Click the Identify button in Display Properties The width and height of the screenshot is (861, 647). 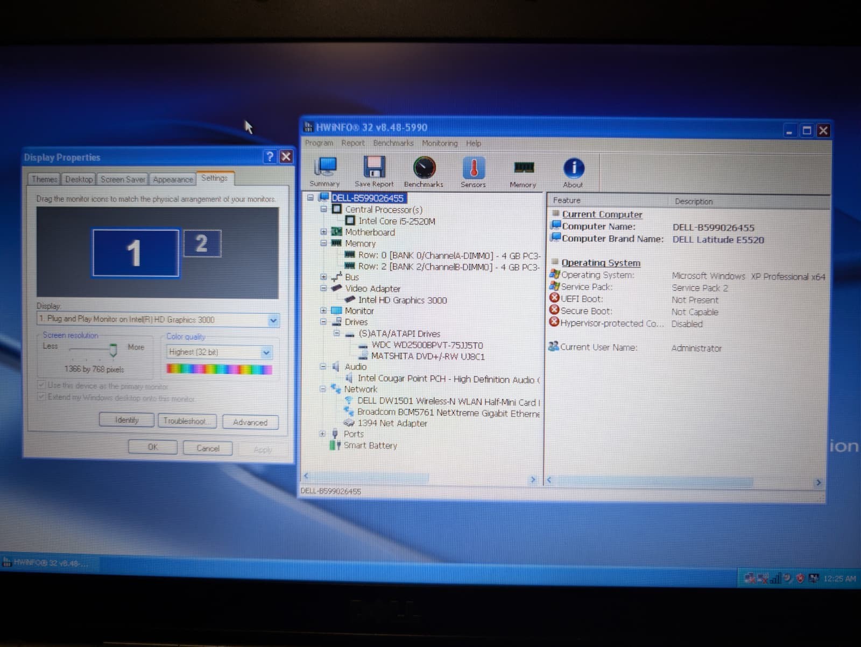click(x=127, y=420)
